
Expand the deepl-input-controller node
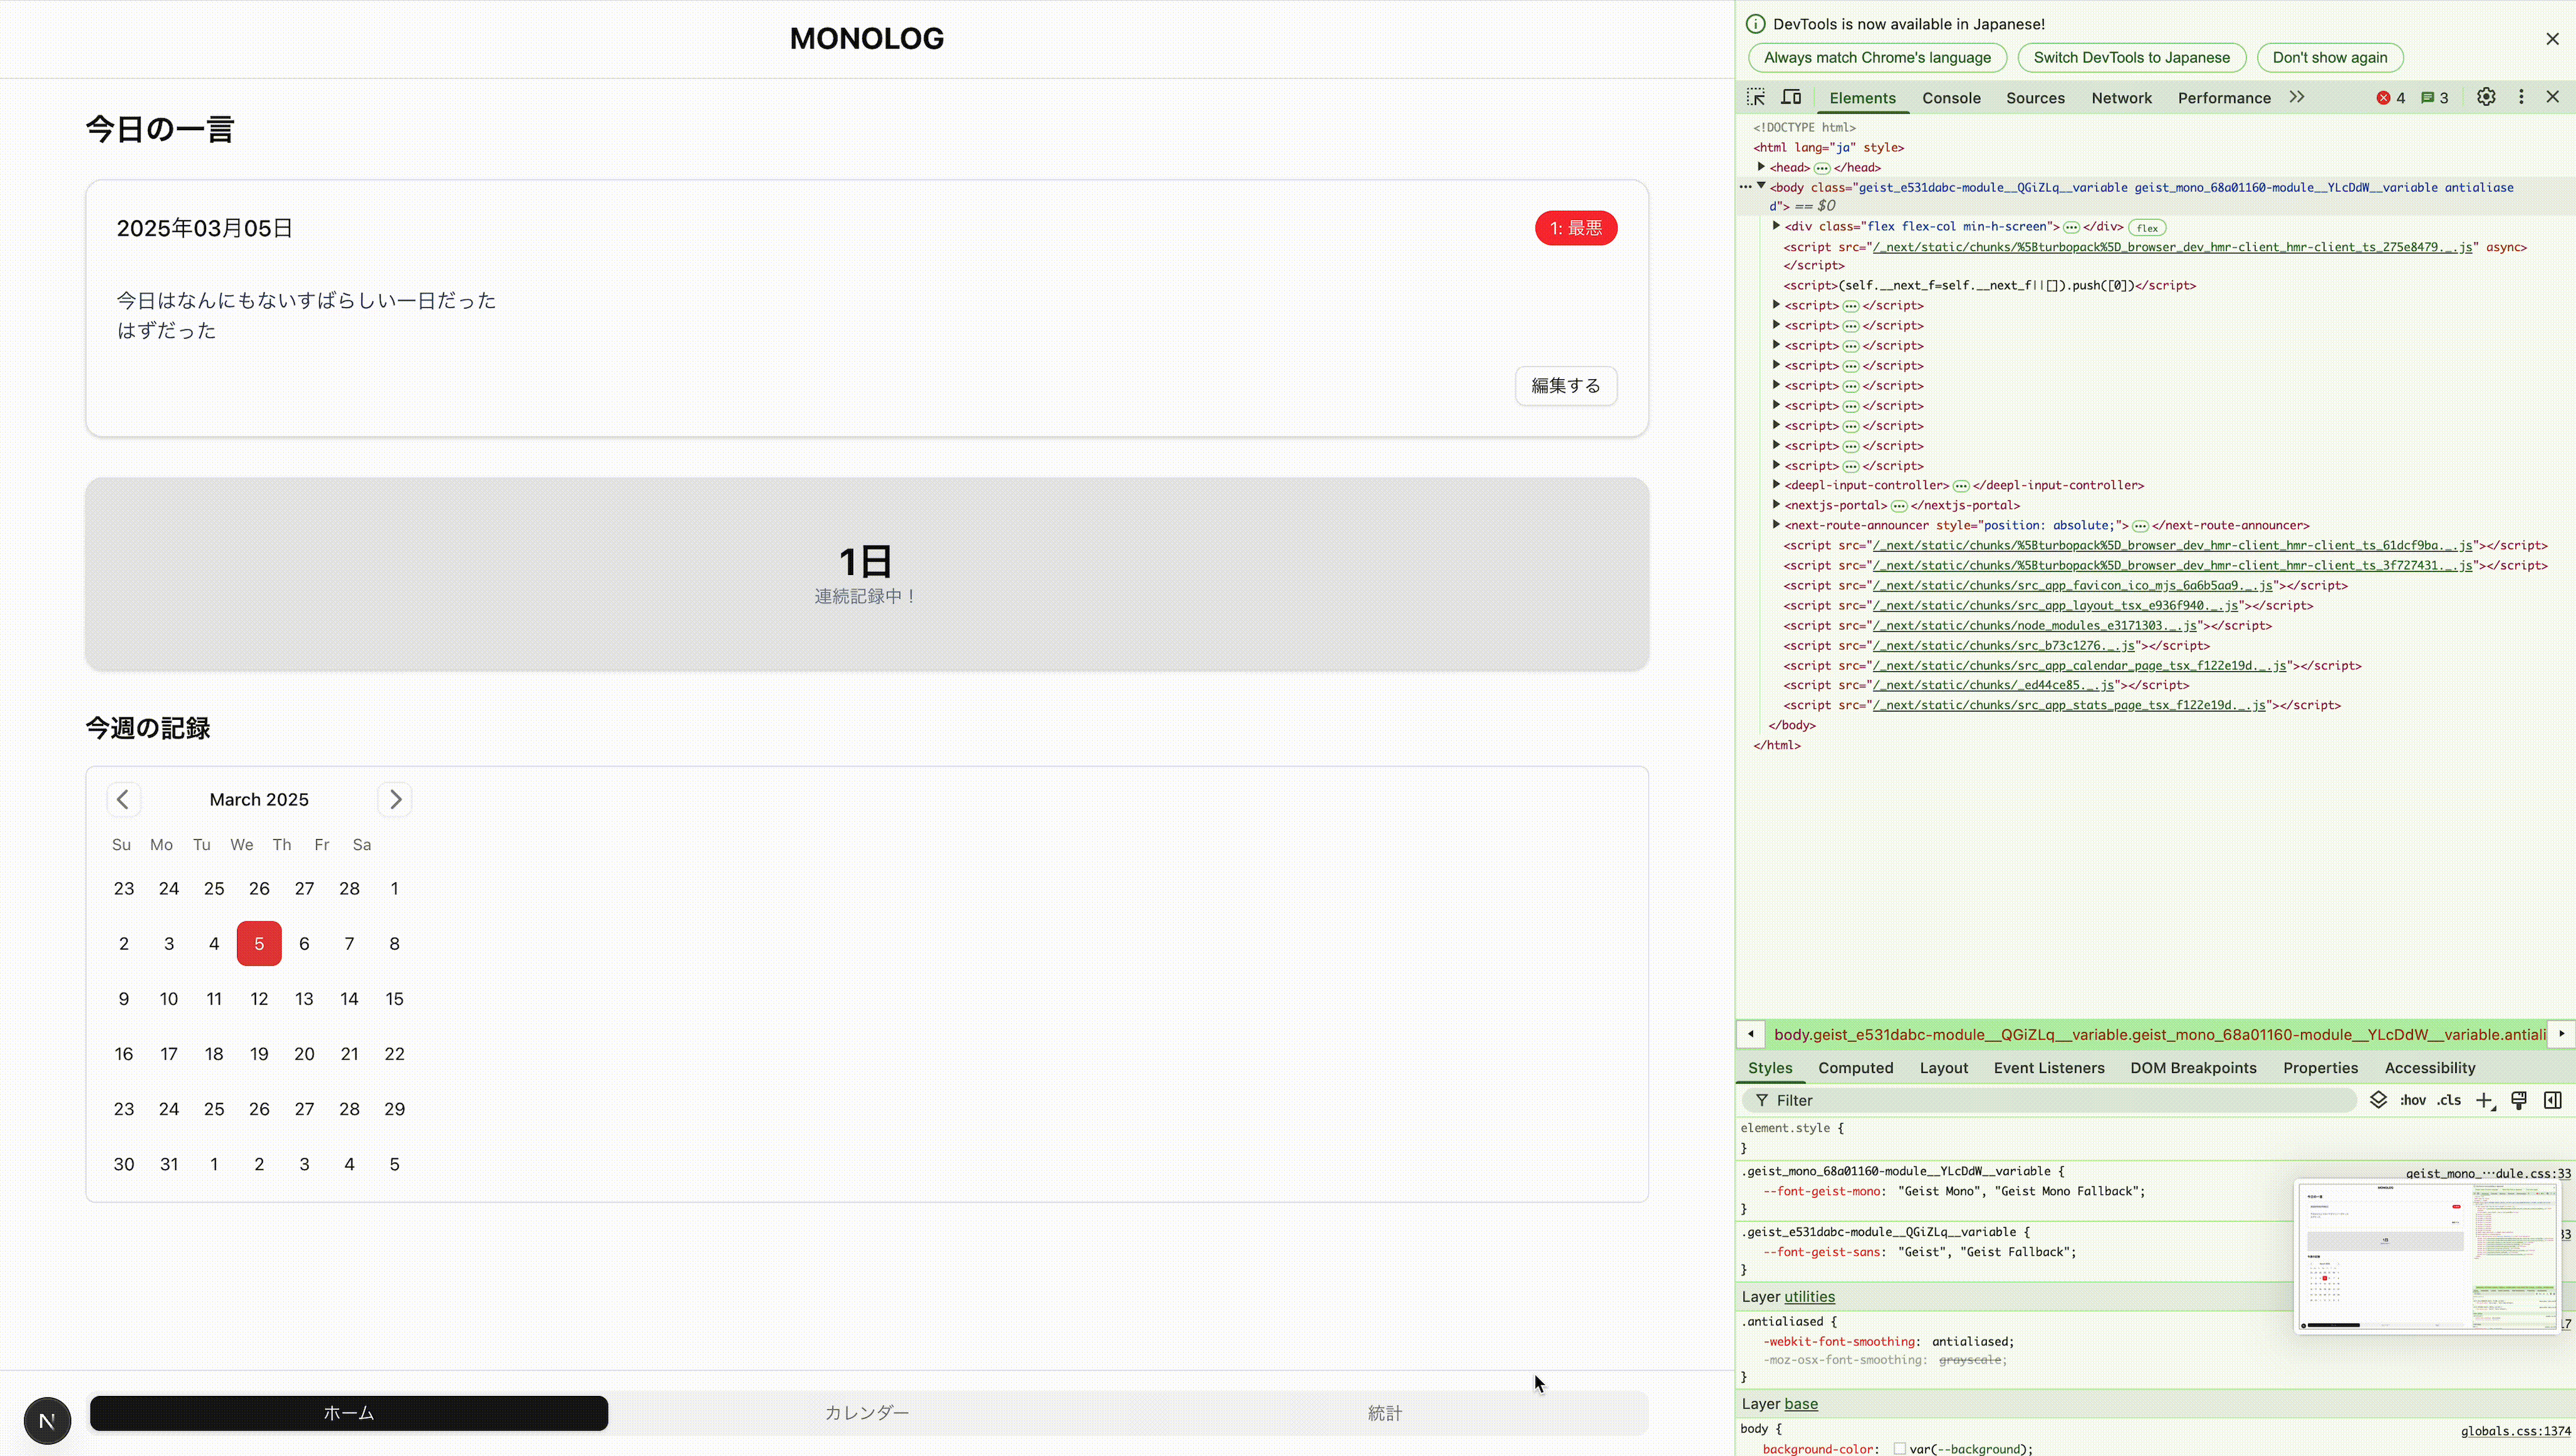pos(1777,484)
